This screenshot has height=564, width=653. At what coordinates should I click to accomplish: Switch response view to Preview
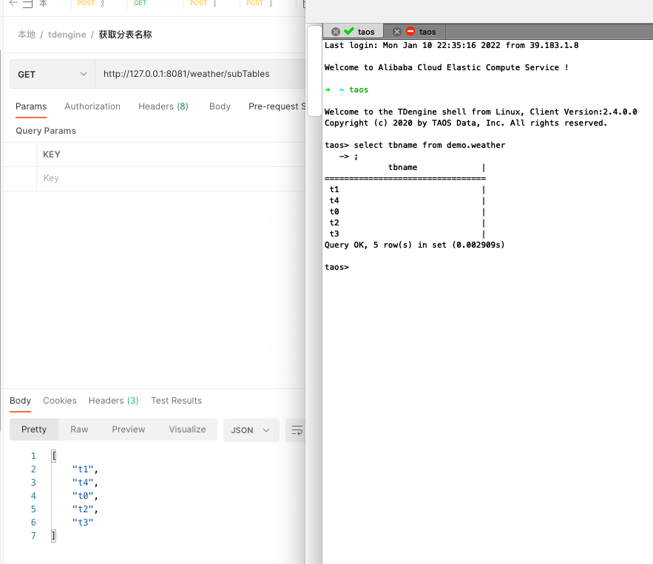[x=128, y=429]
